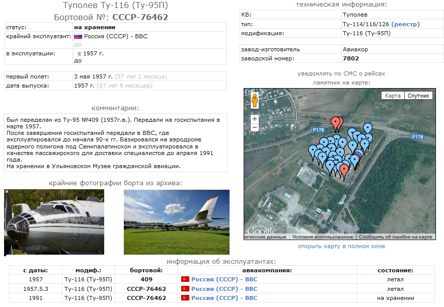This screenshot has width=444, height=307.
Task: Open map in full window link
Action: 341,246
